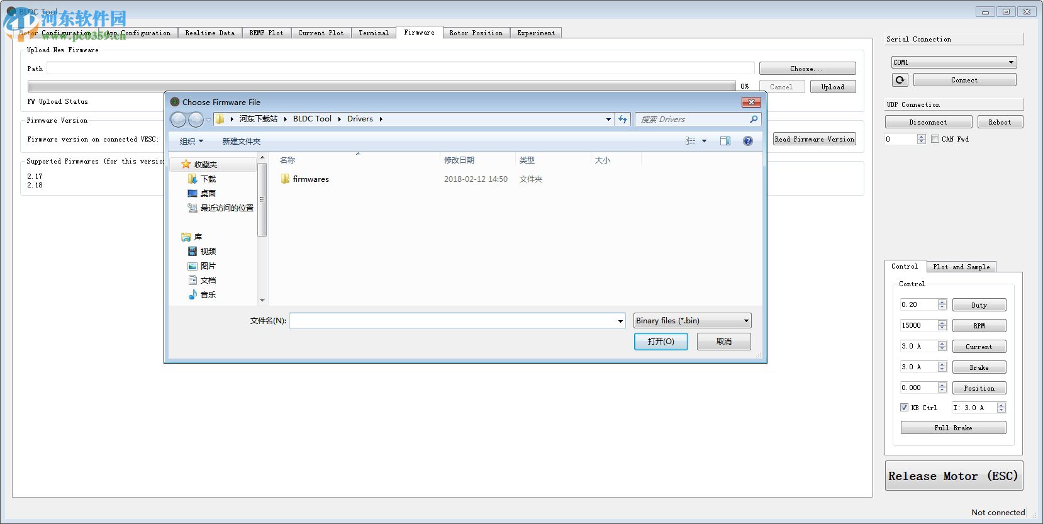Click 新建文件夹 new folder
The width and height of the screenshot is (1043, 524).
point(242,141)
